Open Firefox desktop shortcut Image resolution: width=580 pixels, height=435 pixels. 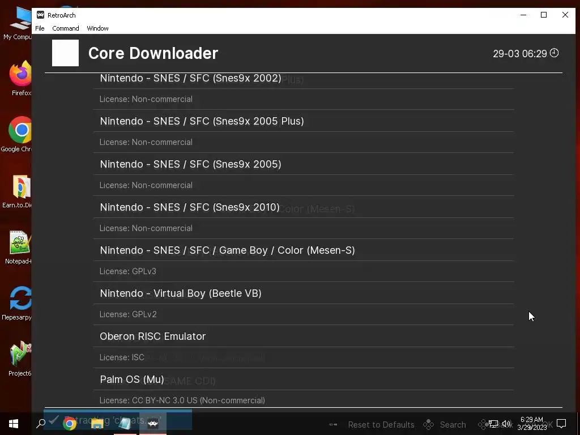coord(21,78)
